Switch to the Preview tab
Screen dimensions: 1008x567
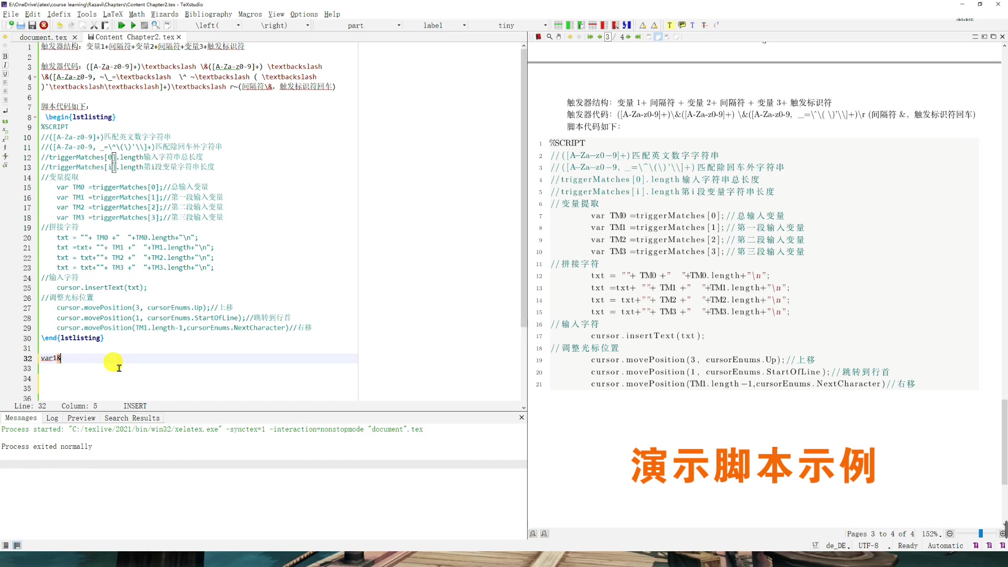click(81, 418)
